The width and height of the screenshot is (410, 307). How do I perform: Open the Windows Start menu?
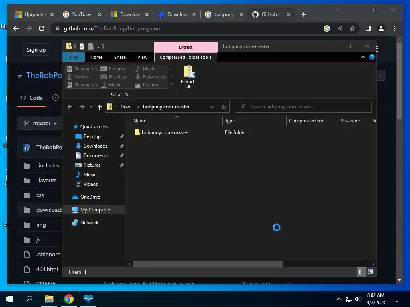(x=10, y=299)
